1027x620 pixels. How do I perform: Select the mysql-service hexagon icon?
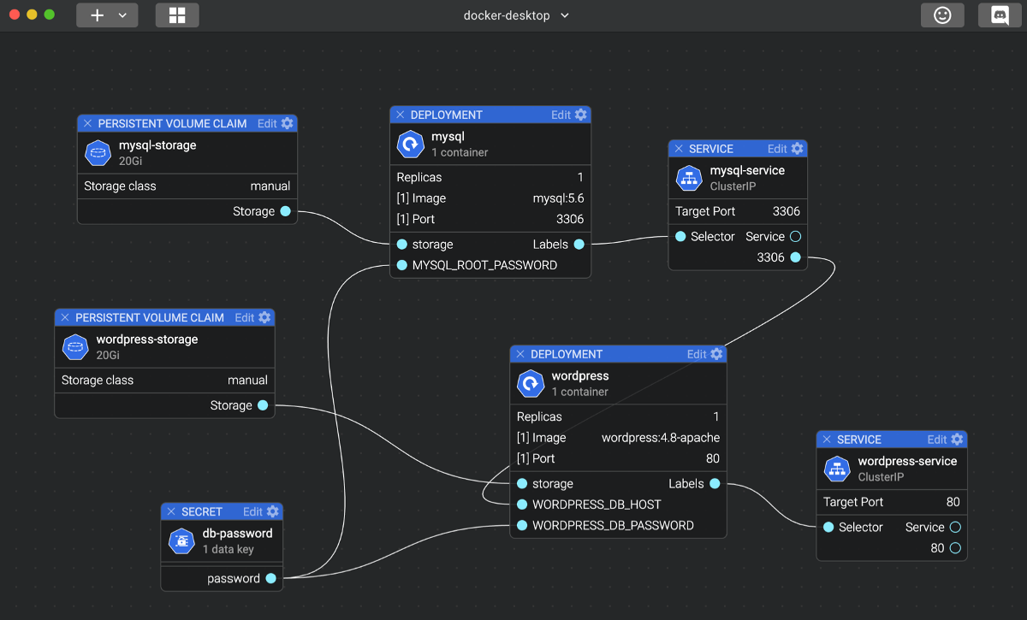690,179
